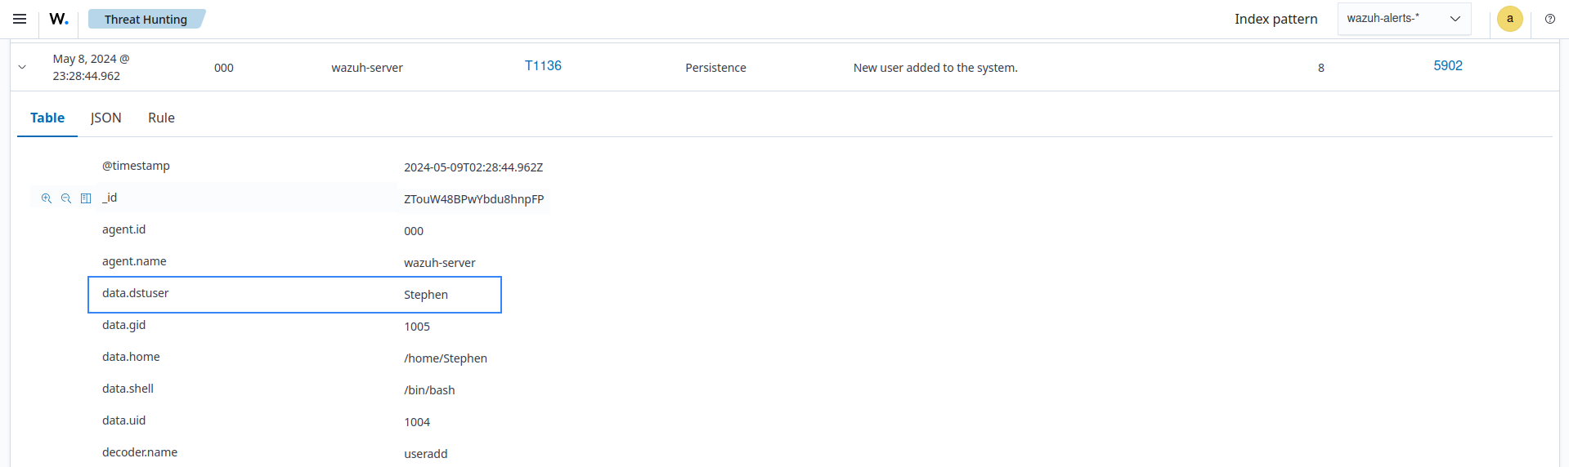The image size is (1569, 467).
Task: Select the Table tab
Action: (x=47, y=118)
